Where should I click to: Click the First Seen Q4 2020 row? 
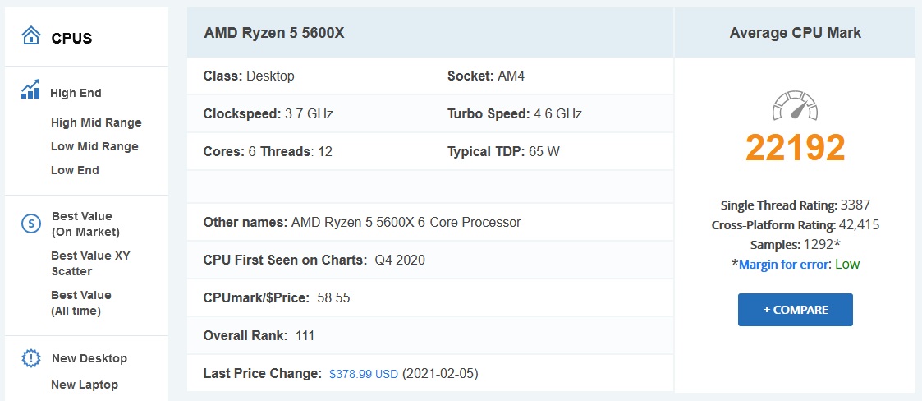coord(430,260)
